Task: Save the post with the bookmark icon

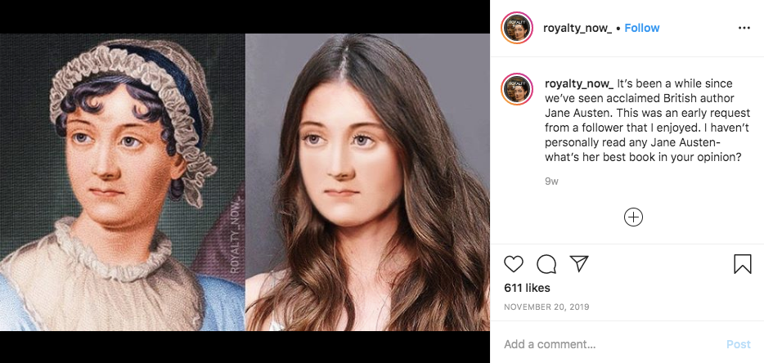Action: pyautogui.click(x=742, y=264)
